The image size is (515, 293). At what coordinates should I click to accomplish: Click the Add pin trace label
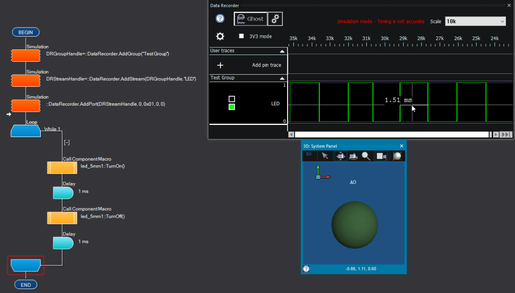266,65
